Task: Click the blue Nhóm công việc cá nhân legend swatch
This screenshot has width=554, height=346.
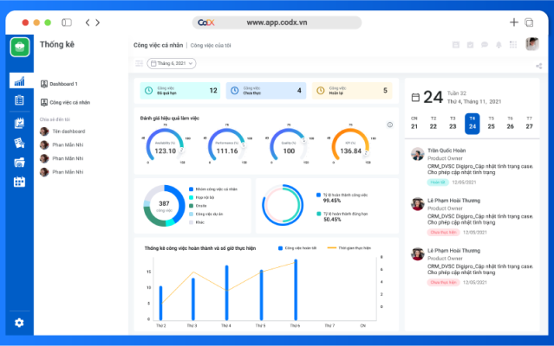Action: pyautogui.click(x=191, y=189)
